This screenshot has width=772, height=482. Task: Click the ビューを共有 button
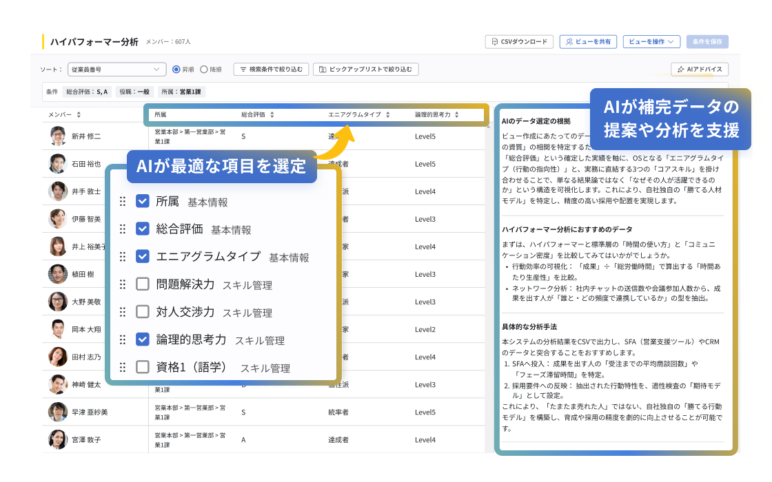[x=587, y=42]
